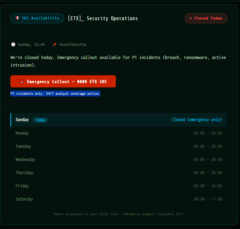The image size is (240, 229).
Task: Click Monday's 08:00 - 20:00 hours
Action: 208,133
